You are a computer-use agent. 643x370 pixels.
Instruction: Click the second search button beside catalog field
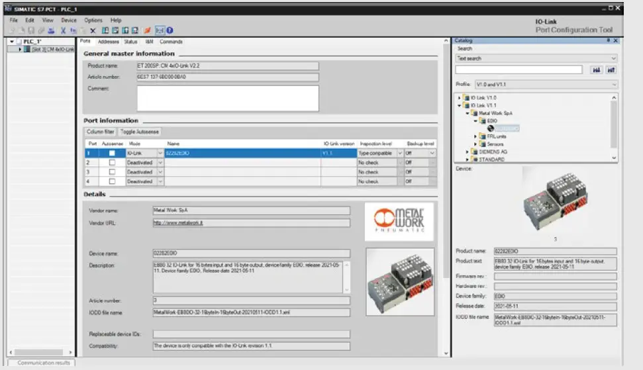pyautogui.click(x=611, y=69)
